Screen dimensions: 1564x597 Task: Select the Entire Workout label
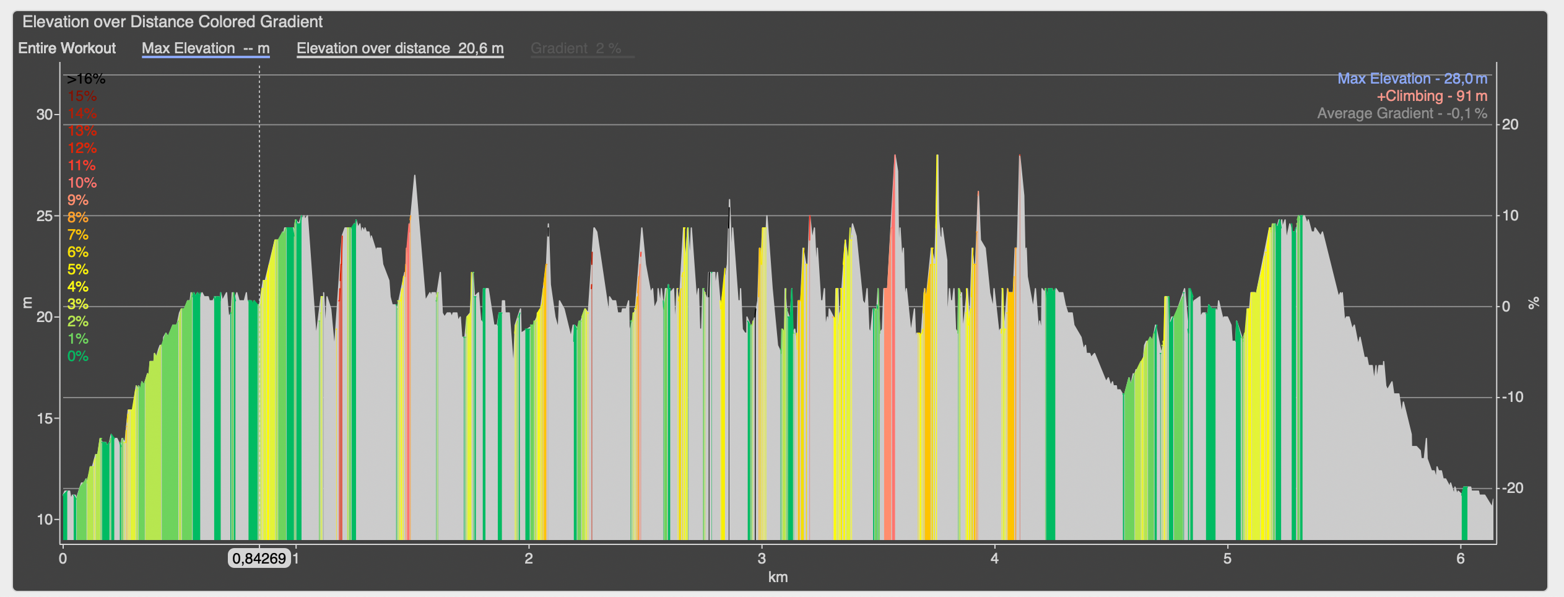point(67,48)
